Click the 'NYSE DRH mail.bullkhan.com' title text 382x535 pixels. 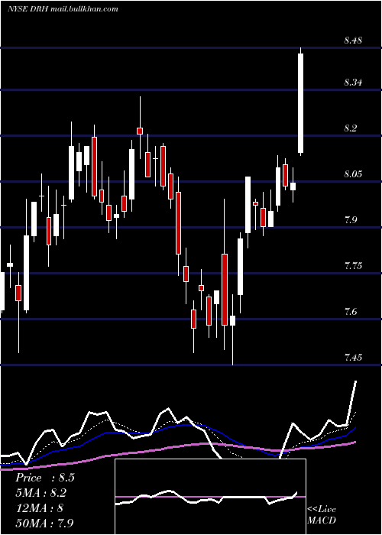(x=63, y=9)
